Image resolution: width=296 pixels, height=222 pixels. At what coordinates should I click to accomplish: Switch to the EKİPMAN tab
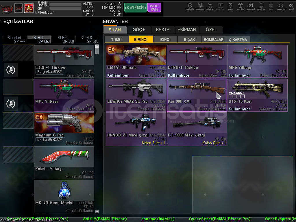point(187,30)
